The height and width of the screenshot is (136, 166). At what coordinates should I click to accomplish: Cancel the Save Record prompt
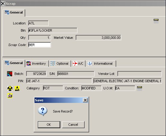coord(73,125)
